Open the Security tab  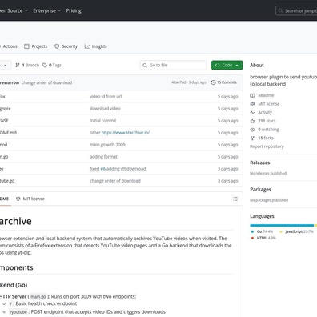(x=66, y=46)
